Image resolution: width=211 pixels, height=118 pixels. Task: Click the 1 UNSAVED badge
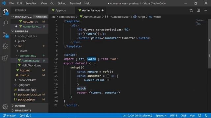point(41,17)
